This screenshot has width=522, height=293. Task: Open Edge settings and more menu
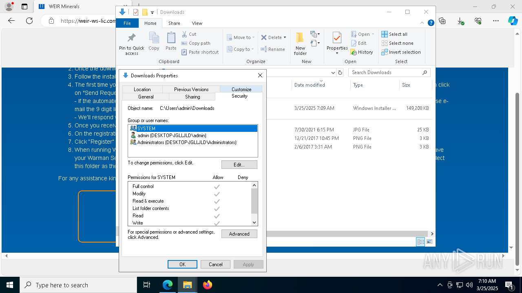496,21
